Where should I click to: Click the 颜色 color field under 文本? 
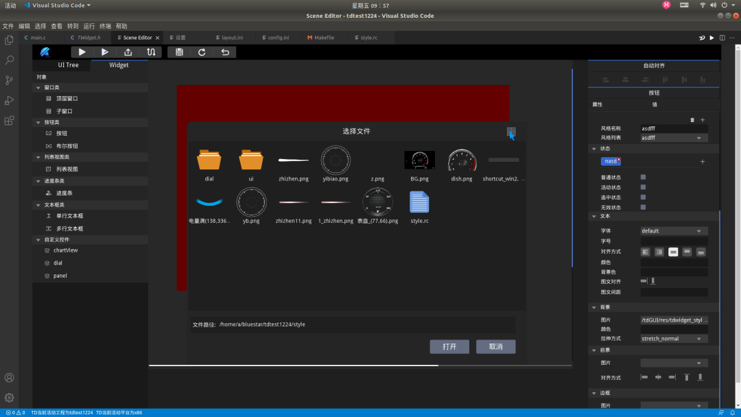[x=673, y=263]
